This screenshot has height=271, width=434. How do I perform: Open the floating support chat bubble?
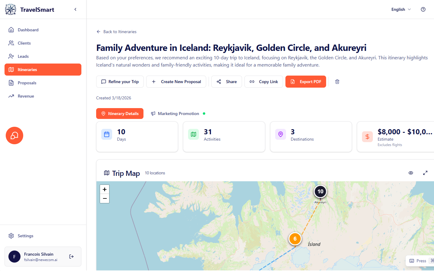[x=14, y=135]
